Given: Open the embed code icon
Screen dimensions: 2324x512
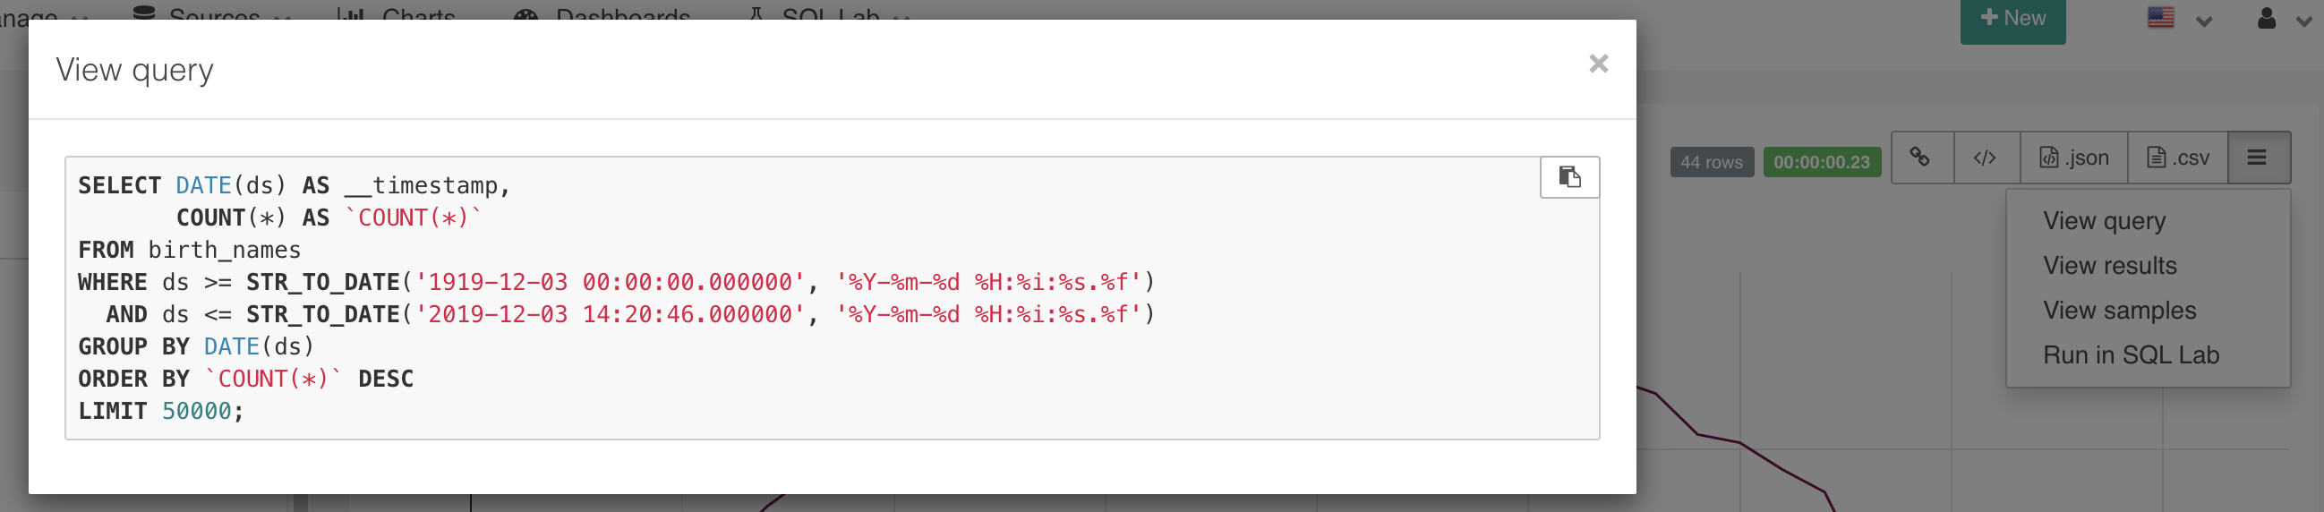Looking at the screenshot, I should pyautogui.click(x=1986, y=158).
